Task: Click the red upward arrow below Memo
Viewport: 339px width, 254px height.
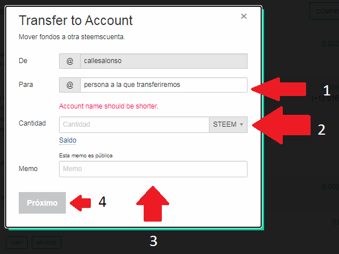Action: click(x=153, y=203)
